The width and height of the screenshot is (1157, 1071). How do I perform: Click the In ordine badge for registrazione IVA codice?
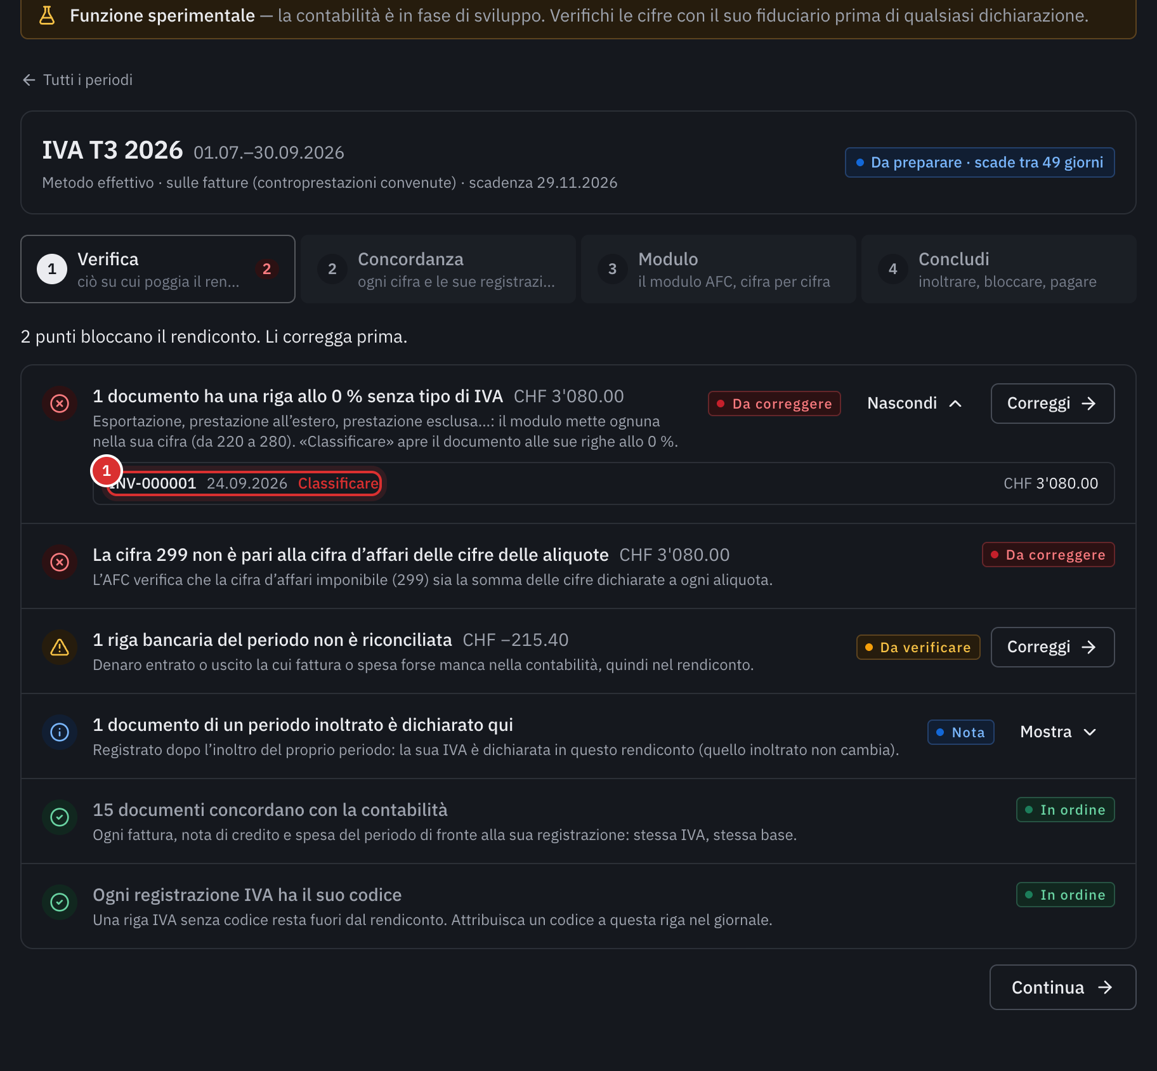(x=1066, y=895)
